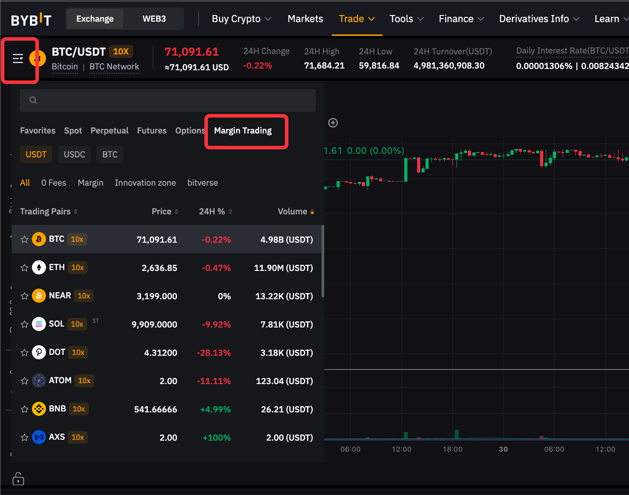Click the Bybit logo

pos(31,19)
